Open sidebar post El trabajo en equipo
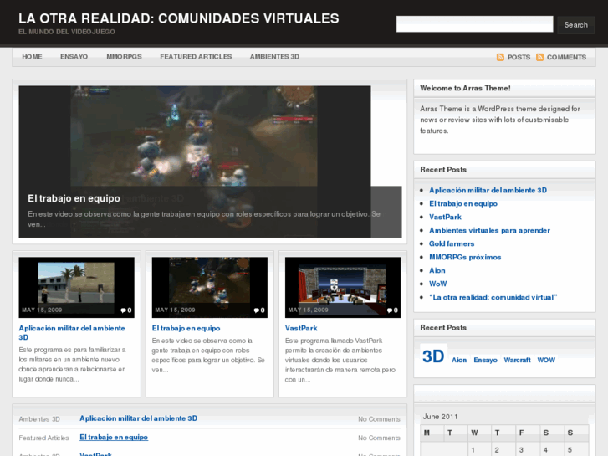Screen dimensions: 608x456 [463, 203]
